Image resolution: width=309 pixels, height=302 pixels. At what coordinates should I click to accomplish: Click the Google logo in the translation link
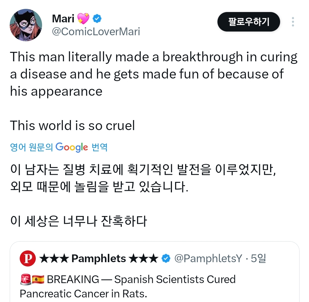pos(71,147)
